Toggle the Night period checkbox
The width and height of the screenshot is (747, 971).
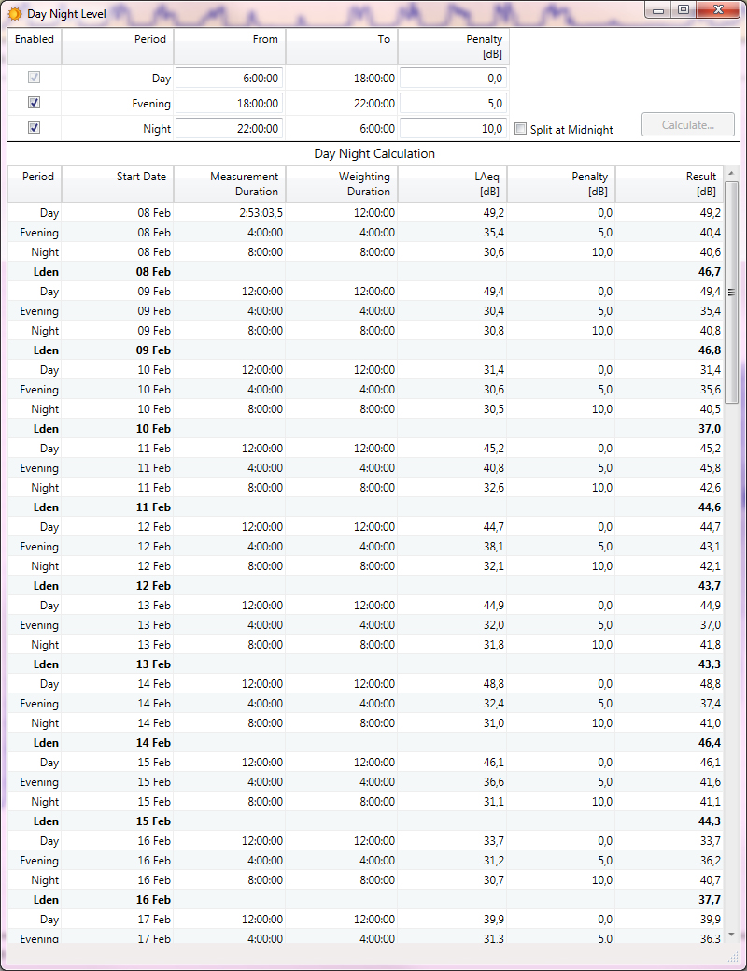[x=35, y=128]
